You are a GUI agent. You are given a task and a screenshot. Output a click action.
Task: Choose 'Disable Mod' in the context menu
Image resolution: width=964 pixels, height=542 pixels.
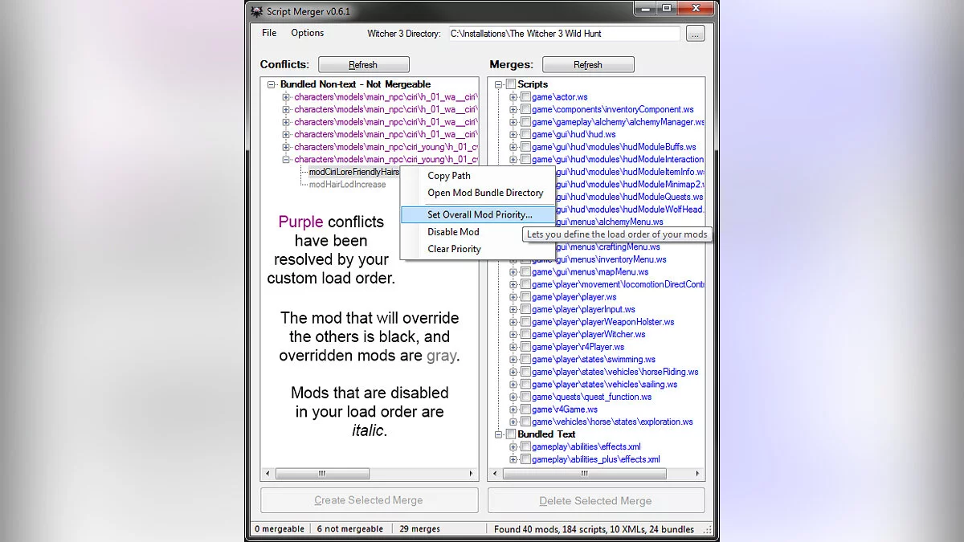click(x=453, y=232)
